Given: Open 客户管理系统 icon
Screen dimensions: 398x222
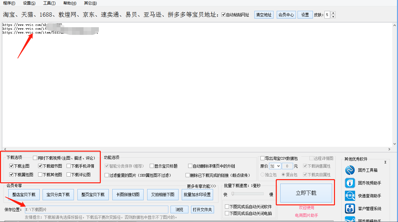Looking at the screenshot, I should pos(350,209).
